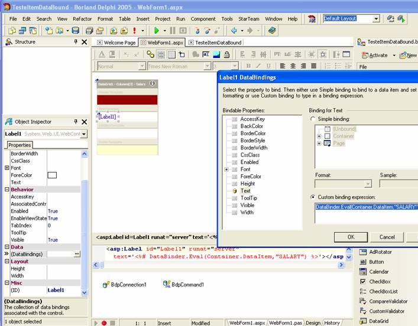The height and width of the screenshot is (326, 418).
Task: Open the Default Layout dropdown
Action: pyautogui.click(x=376, y=19)
